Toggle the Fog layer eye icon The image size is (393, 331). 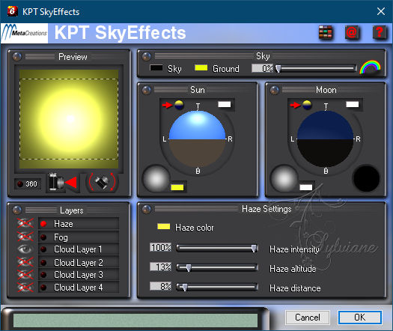[25, 237]
